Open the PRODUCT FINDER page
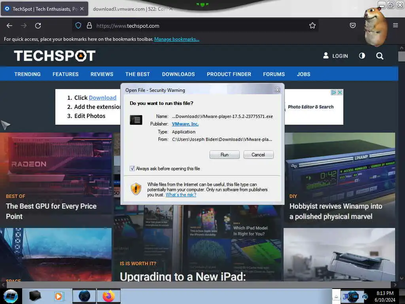 229,74
